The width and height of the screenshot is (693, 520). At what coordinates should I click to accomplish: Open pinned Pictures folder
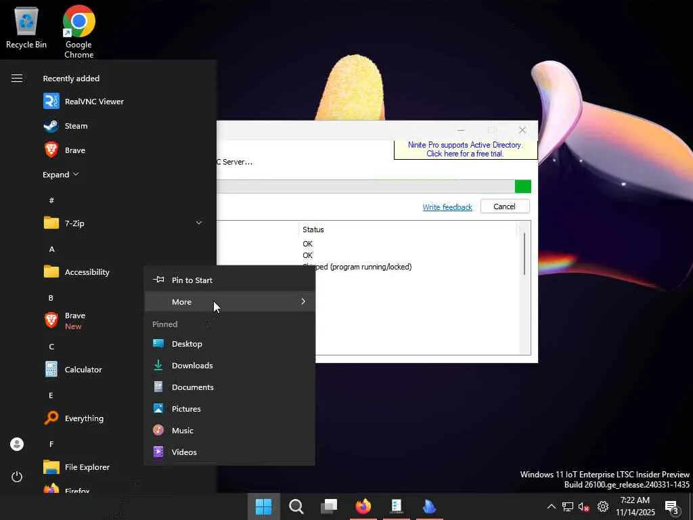pos(229,408)
